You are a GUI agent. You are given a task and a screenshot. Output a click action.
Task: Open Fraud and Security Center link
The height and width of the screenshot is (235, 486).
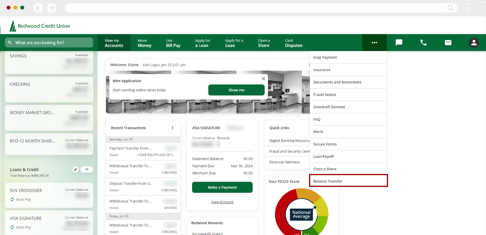click(290, 151)
